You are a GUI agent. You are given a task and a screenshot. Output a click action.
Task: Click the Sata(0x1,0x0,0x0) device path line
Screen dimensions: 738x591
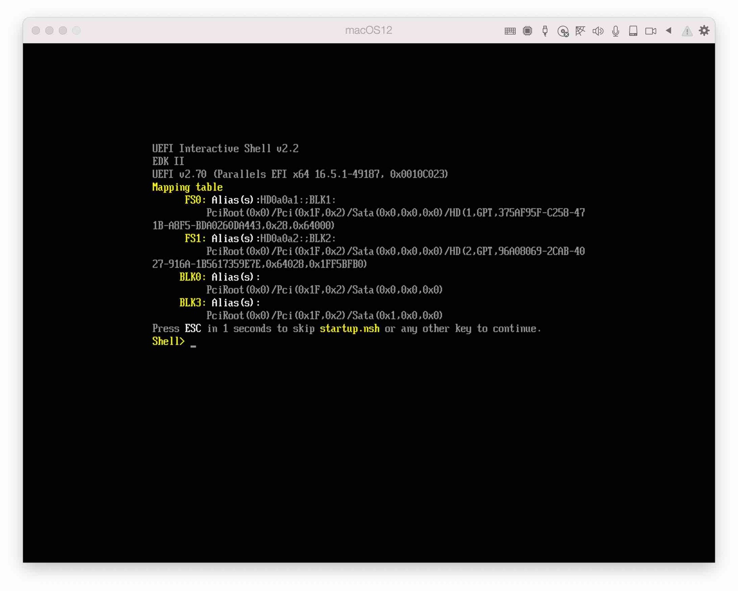click(x=324, y=316)
